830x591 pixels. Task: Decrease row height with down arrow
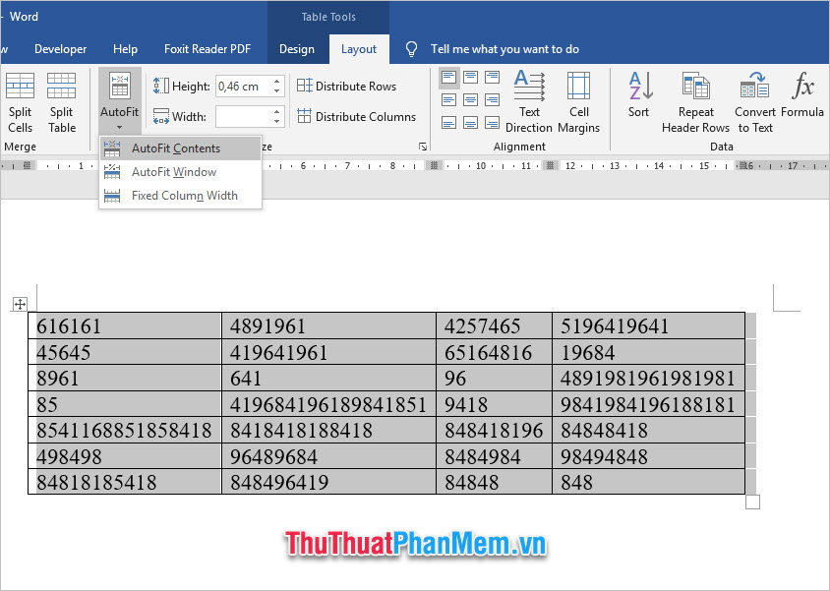click(277, 91)
